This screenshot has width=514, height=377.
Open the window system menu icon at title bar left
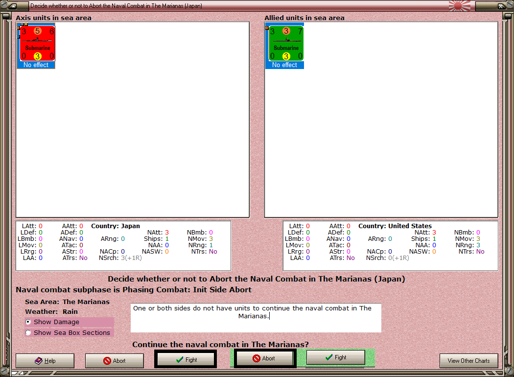coord(13,5)
